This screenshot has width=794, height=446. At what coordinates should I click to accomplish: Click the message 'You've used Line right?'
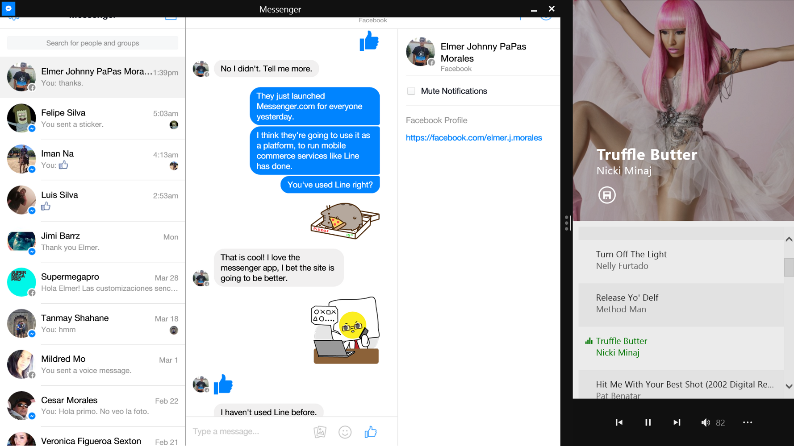point(330,185)
